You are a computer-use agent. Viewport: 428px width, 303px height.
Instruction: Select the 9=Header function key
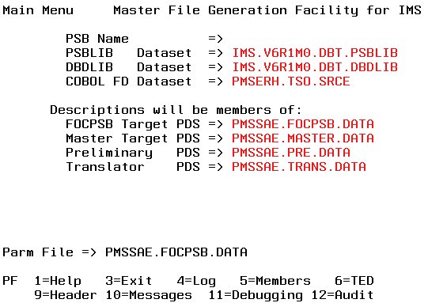66,295
